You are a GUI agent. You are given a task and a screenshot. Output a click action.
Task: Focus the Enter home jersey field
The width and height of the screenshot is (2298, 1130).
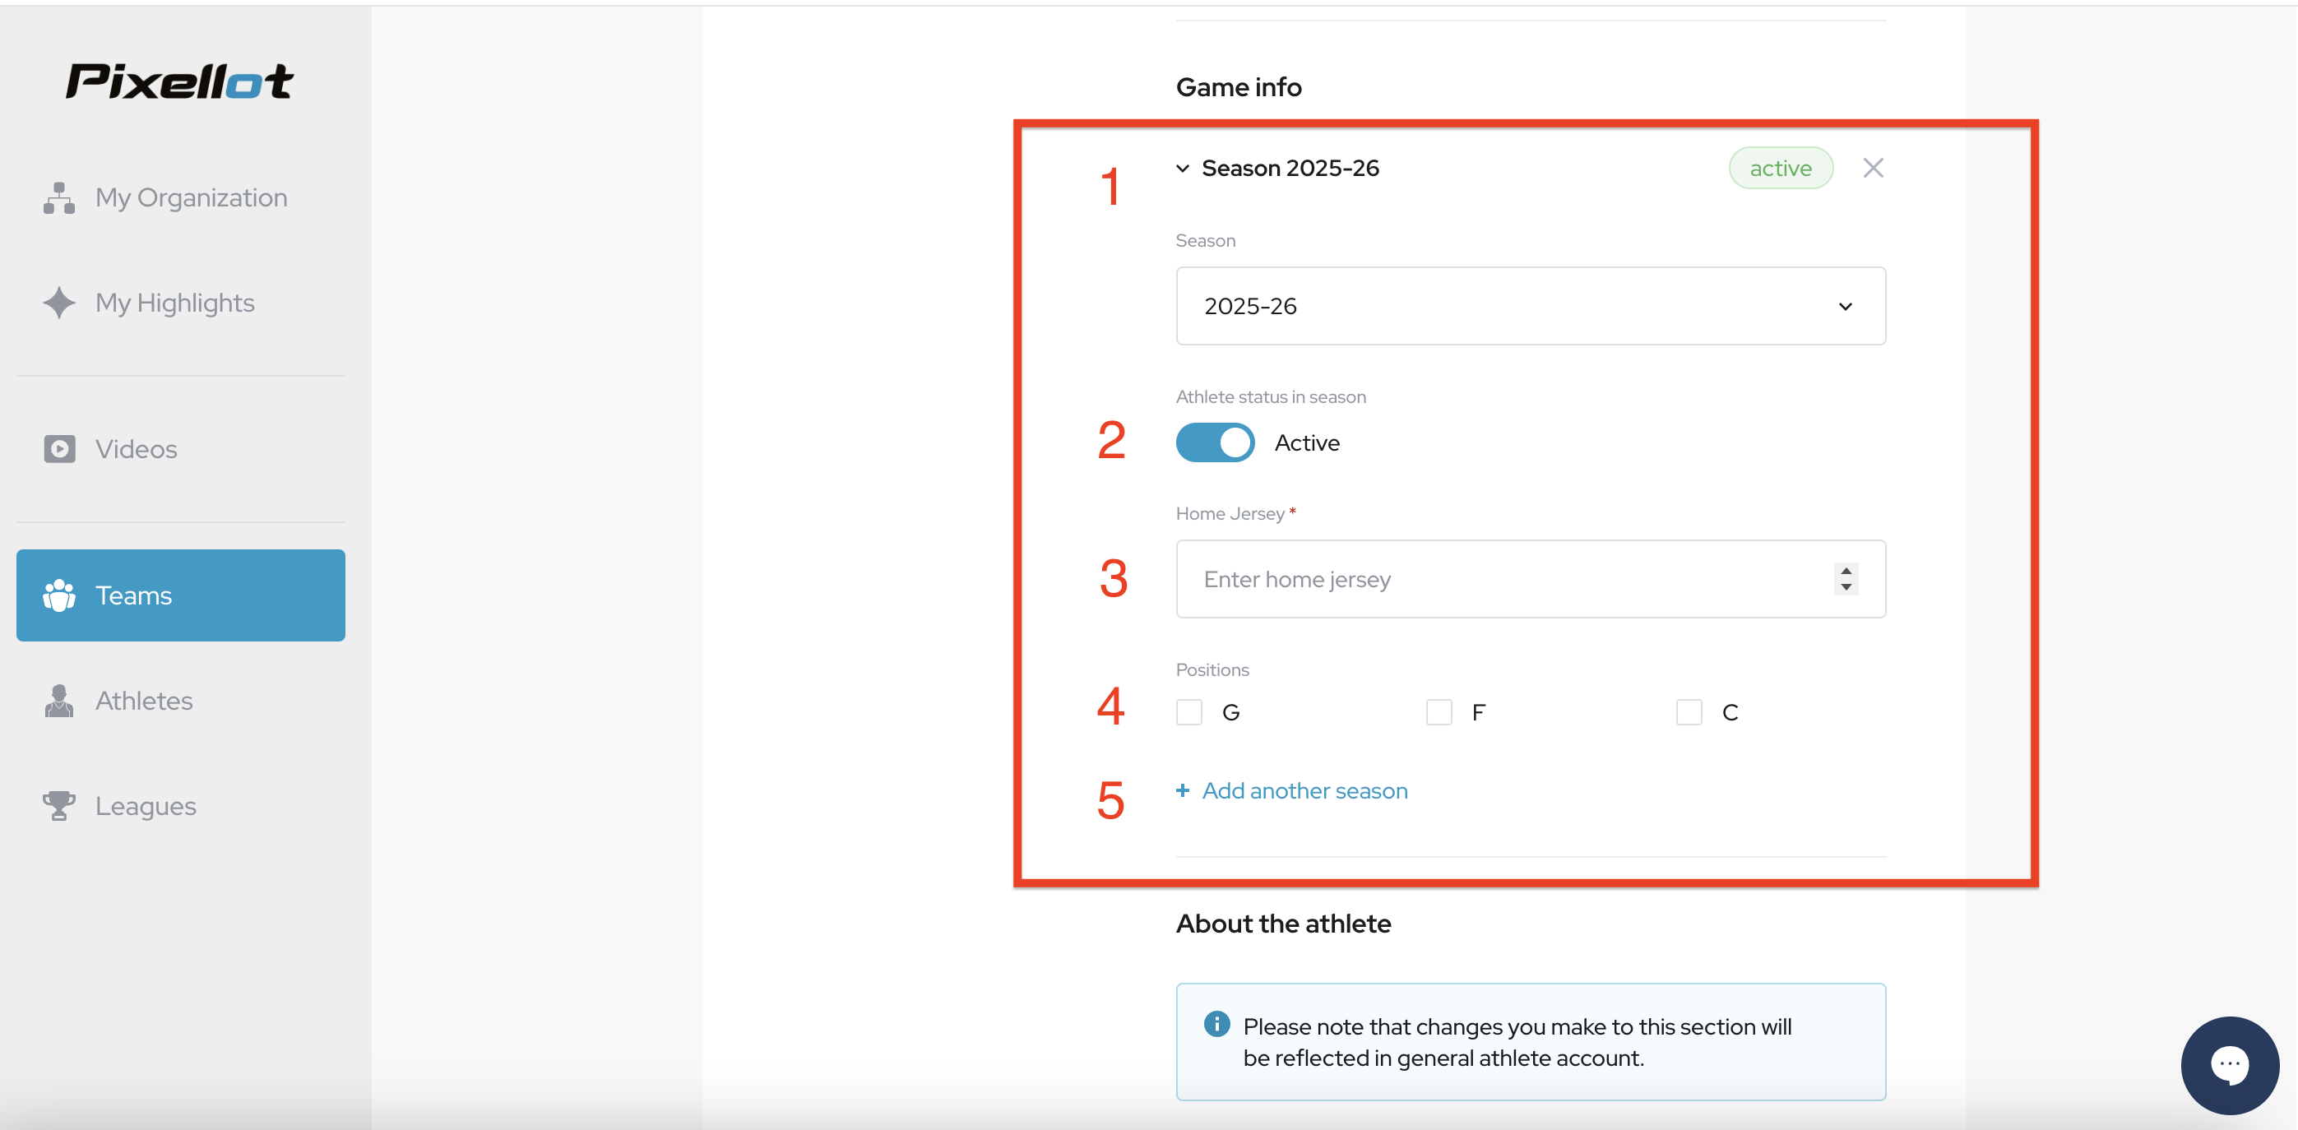tap(1531, 579)
